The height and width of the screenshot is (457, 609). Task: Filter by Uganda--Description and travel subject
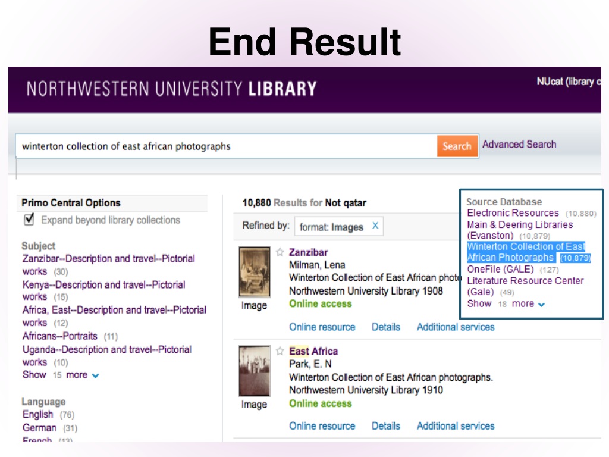107,356
